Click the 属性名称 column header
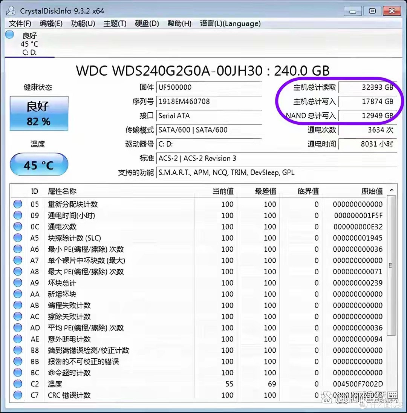Viewport: 407px width, 413px height. click(62, 191)
